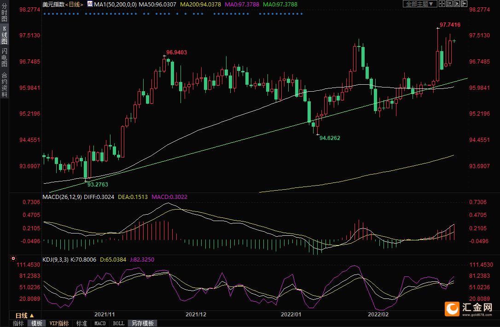Click the red sun marker beside KDJ

click(13, 258)
